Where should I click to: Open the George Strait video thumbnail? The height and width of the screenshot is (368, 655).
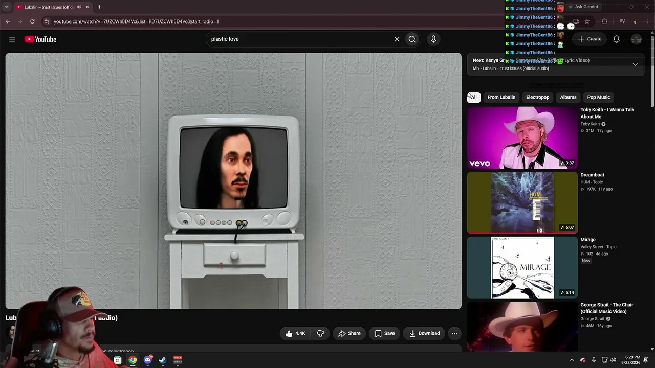tap(522, 327)
